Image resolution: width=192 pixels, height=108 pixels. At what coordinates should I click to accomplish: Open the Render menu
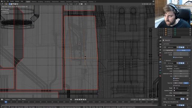12,1
